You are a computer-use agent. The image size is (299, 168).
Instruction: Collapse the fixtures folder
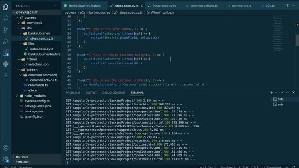coord(36,59)
